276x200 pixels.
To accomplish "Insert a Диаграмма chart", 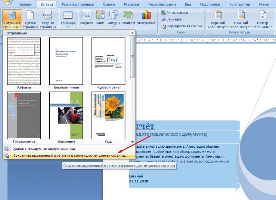I will click(146, 18).
